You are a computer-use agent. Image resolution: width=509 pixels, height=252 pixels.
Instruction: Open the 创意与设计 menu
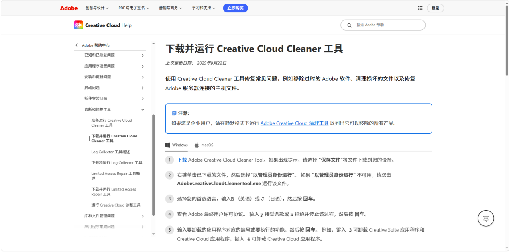tap(97, 8)
